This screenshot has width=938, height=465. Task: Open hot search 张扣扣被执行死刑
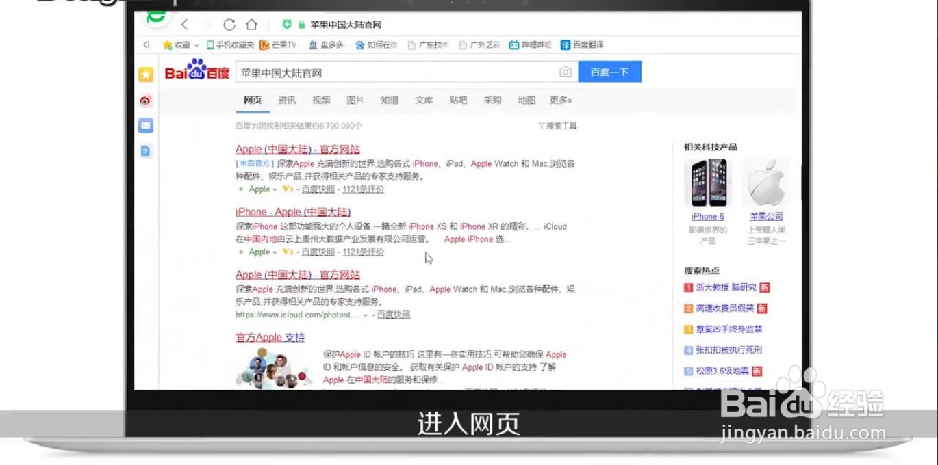point(729,350)
